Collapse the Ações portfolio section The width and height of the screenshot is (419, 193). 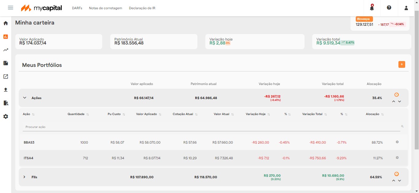point(25,97)
